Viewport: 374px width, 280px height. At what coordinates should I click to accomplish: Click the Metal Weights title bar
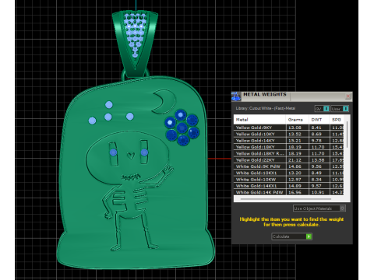point(293,96)
